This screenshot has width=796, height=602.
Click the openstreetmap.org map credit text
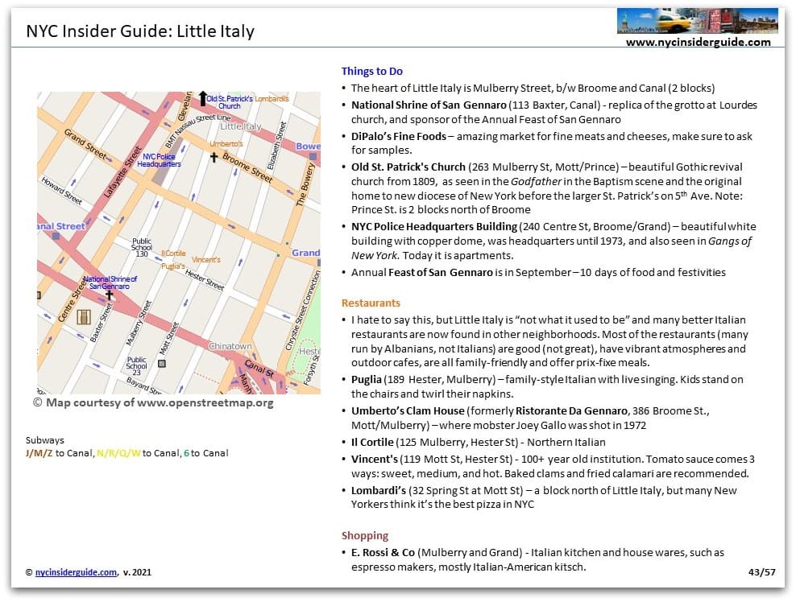tap(153, 402)
